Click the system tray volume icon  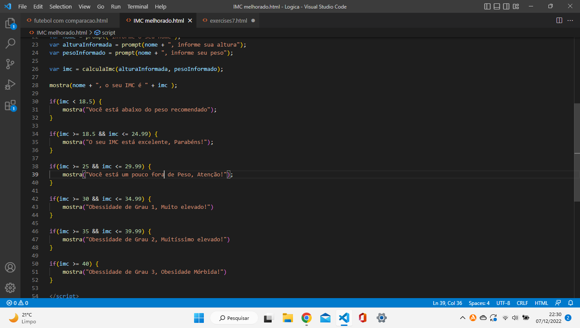click(515, 318)
